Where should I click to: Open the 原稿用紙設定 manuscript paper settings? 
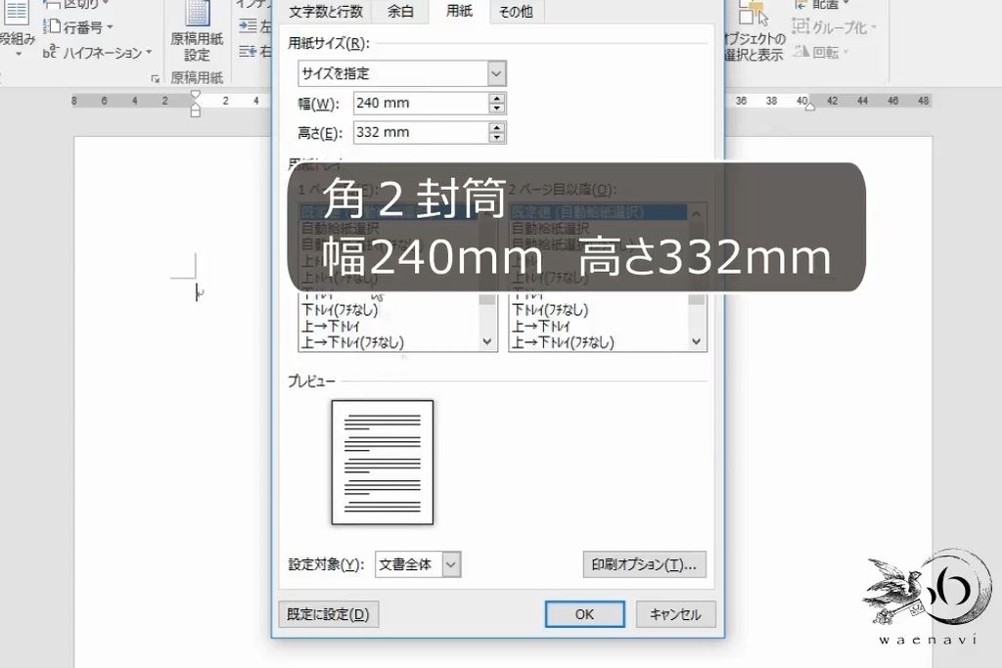point(197,30)
